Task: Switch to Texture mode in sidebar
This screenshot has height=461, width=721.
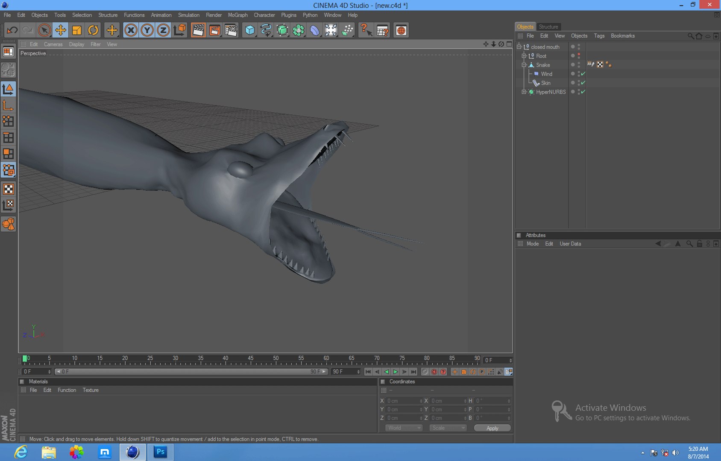Action: click(x=9, y=189)
